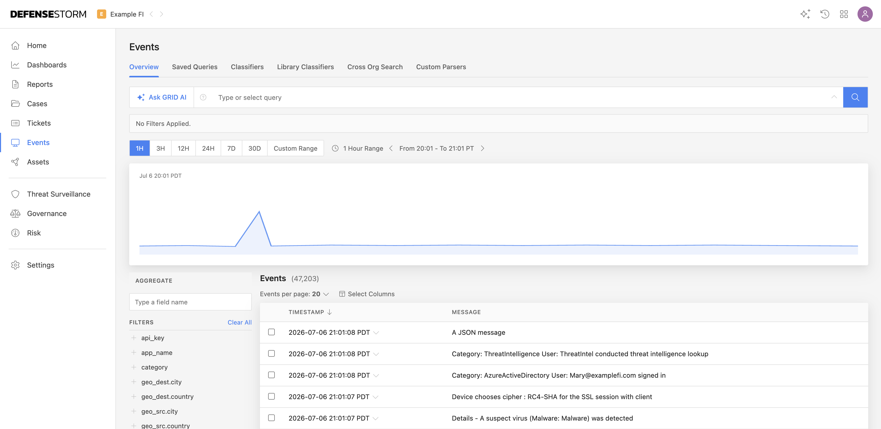The image size is (881, 429).
Task: Open the Governance scales icon
Action: (15, 213)
